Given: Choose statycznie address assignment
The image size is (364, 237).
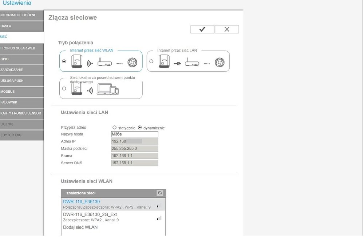Looking at the screenshot, I should point(115,128).
